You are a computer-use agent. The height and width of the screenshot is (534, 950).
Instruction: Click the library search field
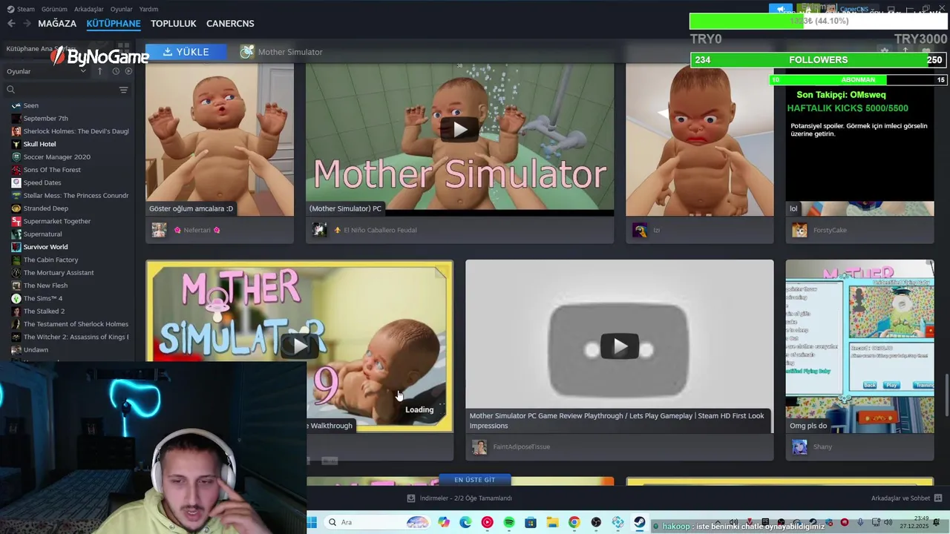(x=61, y=90)
